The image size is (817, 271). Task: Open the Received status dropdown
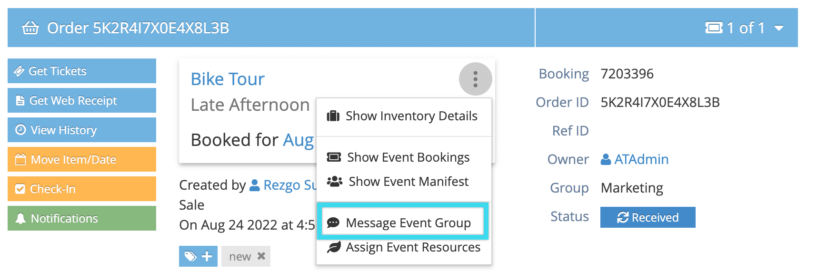[x=648, y=217]
